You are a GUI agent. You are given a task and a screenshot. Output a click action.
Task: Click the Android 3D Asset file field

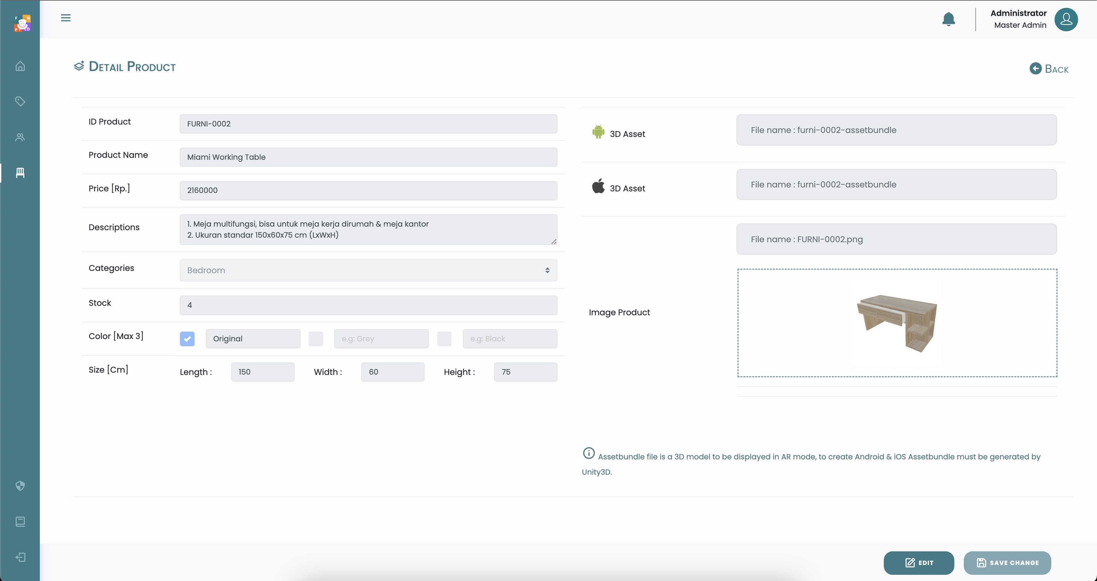click(x=896, y=130)
